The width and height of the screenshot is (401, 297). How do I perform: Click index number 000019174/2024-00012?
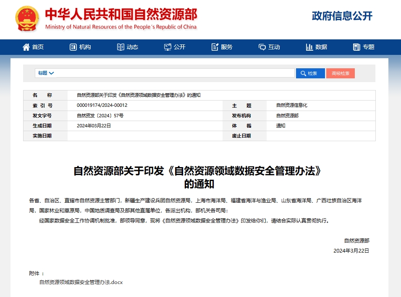pyautogui.click(x=102, y=105)
